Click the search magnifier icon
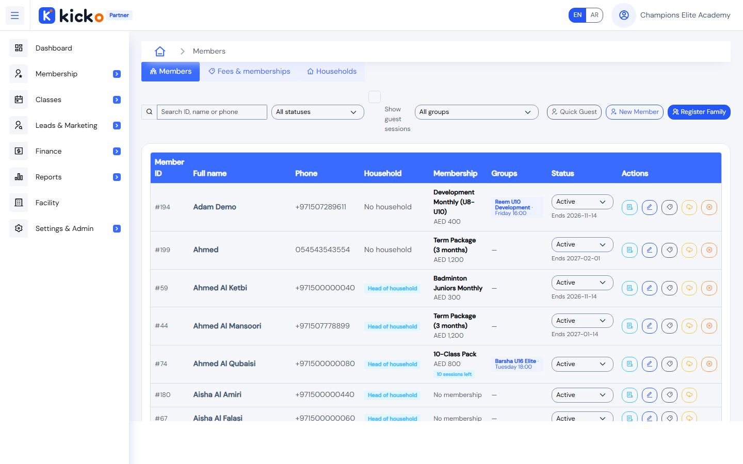The width and height of the screenshot is (743, 464). tap(149, 112)
